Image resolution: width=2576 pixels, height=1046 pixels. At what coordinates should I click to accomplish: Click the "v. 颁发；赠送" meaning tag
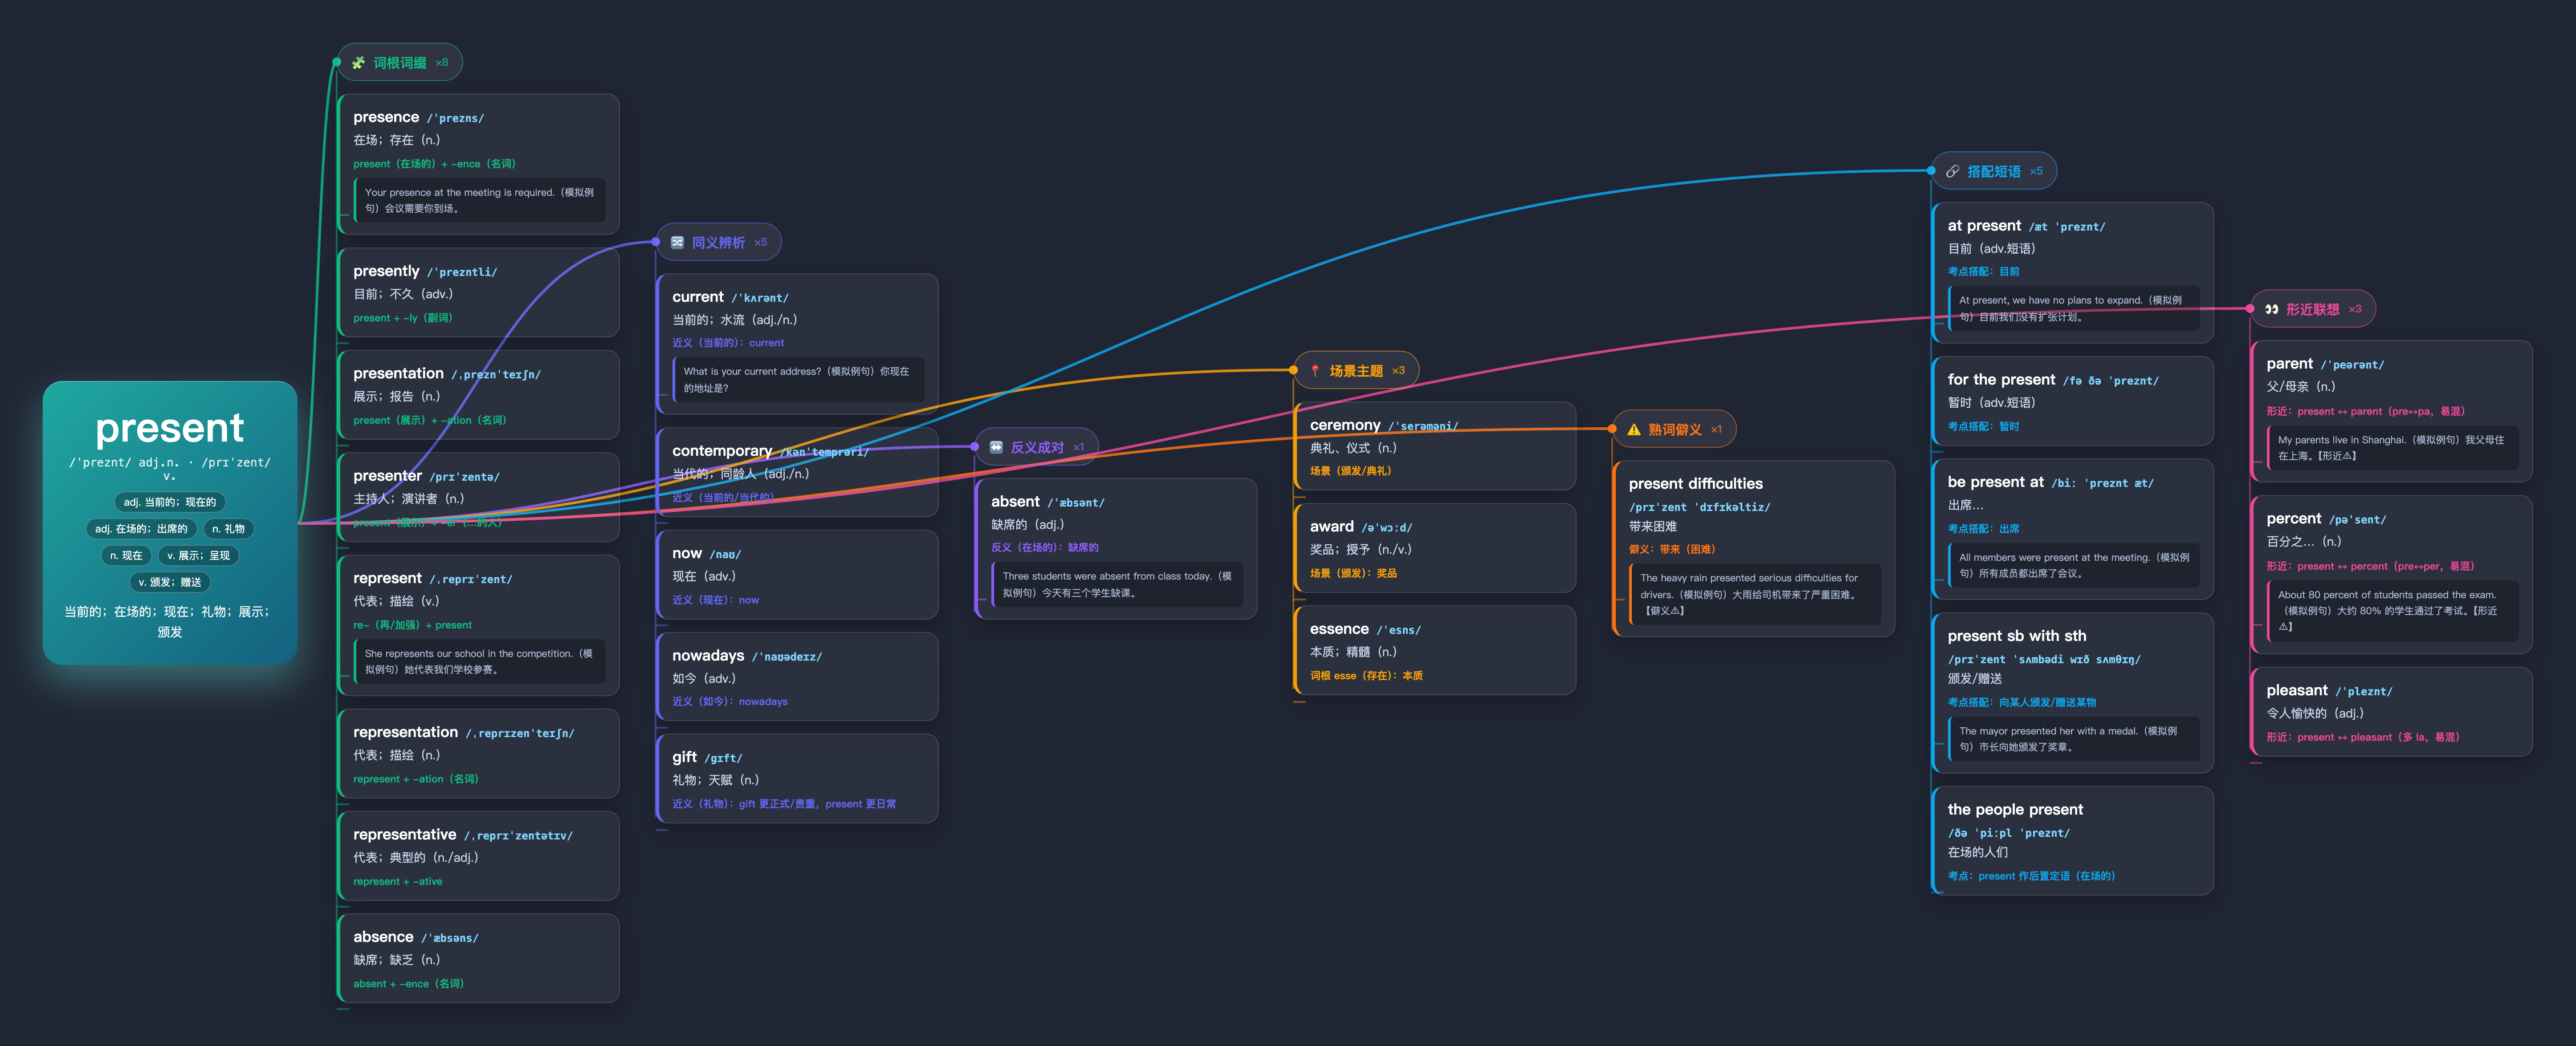[x=170, y=583]
